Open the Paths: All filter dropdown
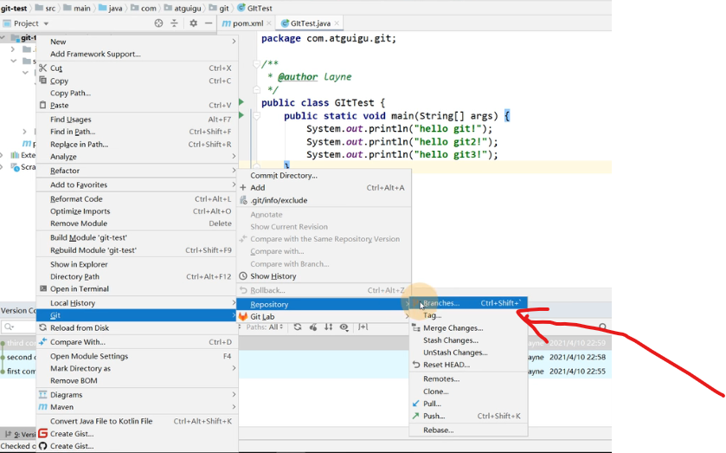The image size is (726, 453). (264, 327)
